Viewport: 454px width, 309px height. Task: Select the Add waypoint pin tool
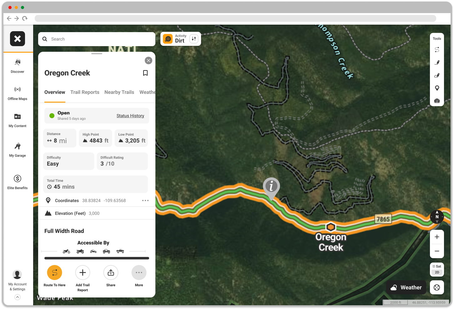tap(437, 88)
